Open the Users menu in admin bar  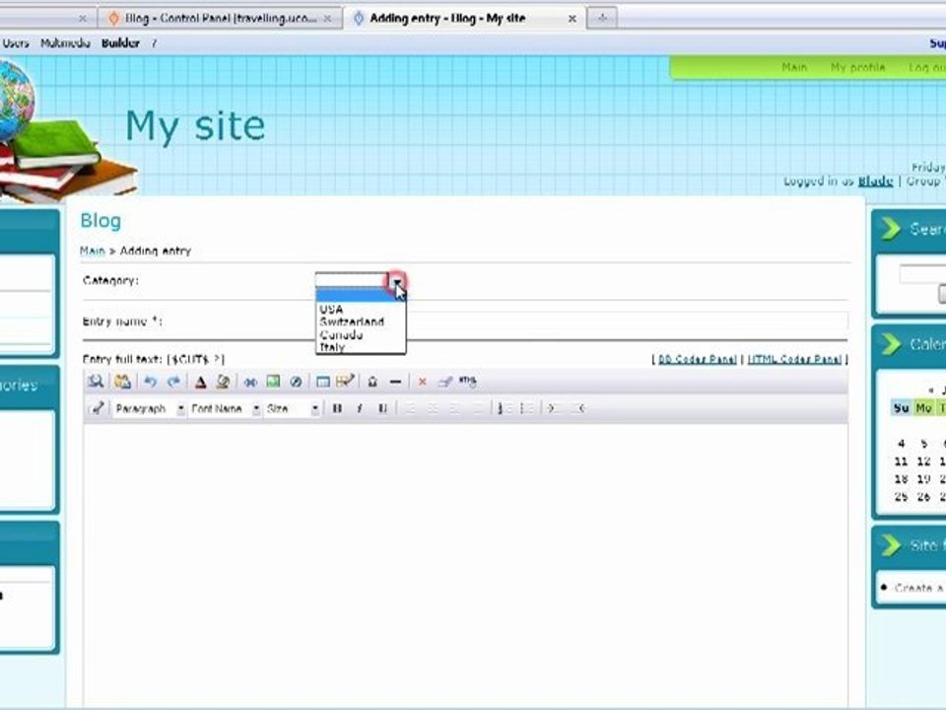[16, 42]
